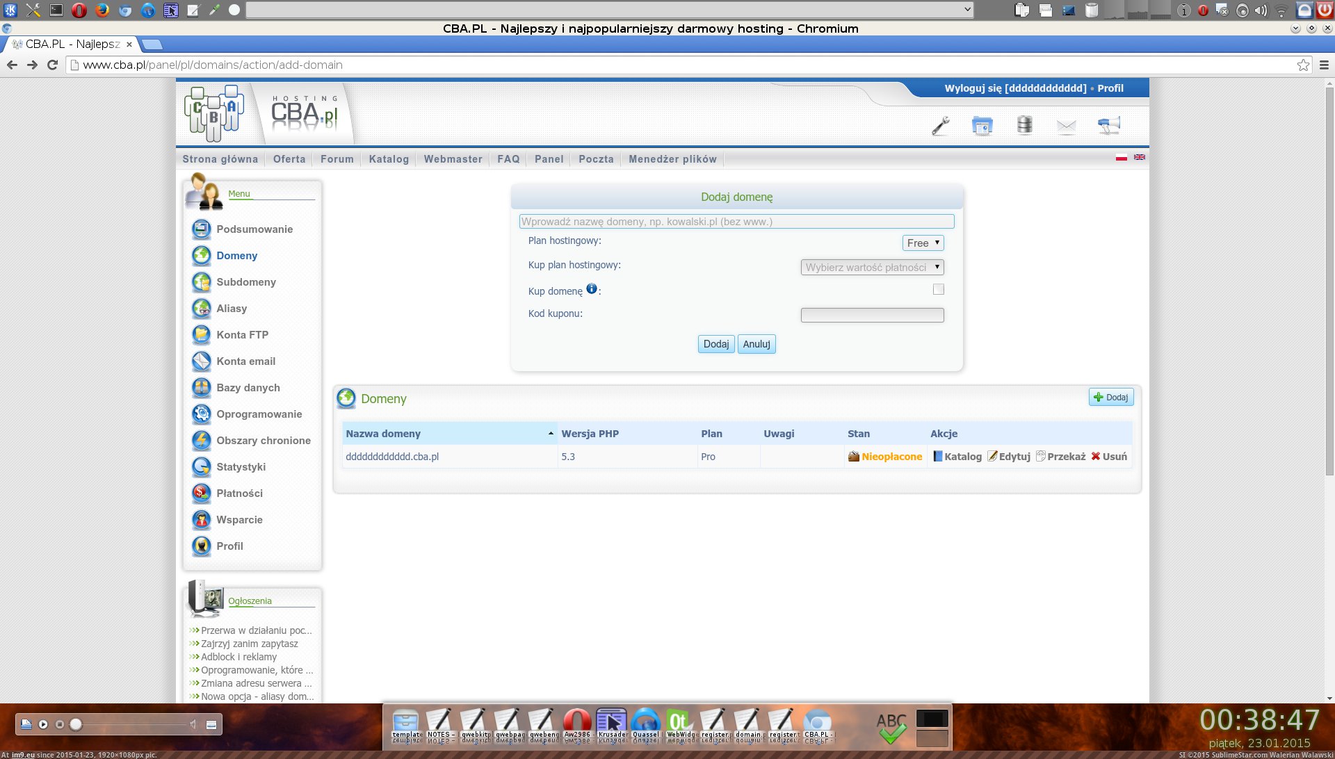Open the KDE application launcher
Screen dimensions: 1335x759
click(x=10, y=10)
